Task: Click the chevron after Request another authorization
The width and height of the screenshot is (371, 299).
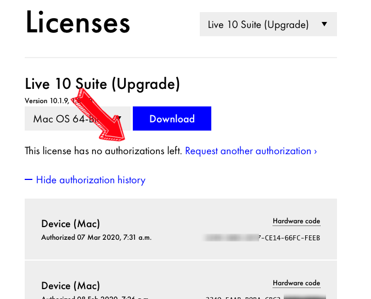Action: [315, 151]
